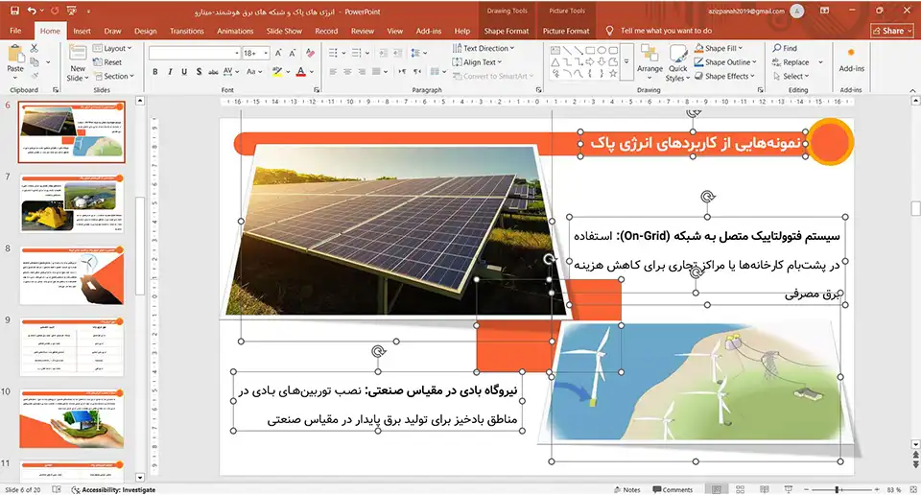The image size is (921, 495).
Task: Toggle Comments pane in status bar
Action: coord(673,489)
